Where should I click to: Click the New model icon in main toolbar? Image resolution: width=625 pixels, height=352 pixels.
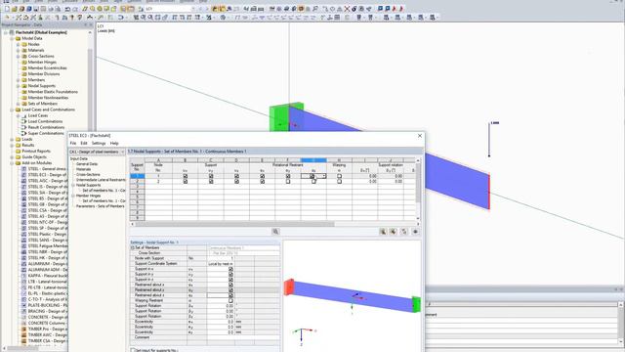coord(7,9)
